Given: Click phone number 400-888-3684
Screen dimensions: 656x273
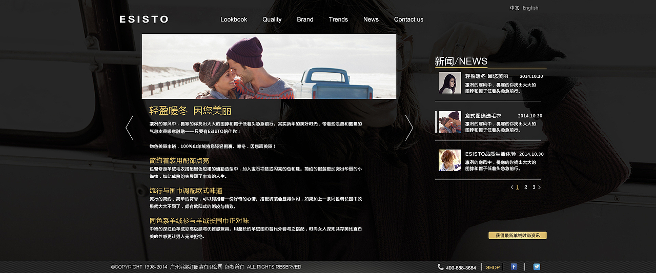Looking at the screenshot, I should [461, 267].
